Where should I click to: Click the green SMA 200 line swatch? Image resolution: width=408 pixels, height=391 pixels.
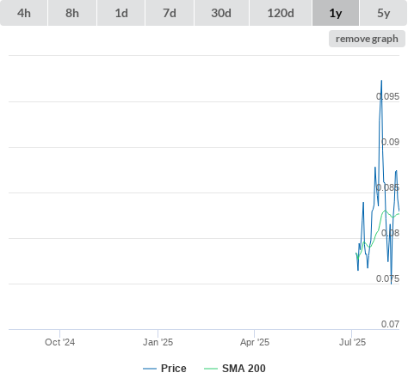coord(211,369)
